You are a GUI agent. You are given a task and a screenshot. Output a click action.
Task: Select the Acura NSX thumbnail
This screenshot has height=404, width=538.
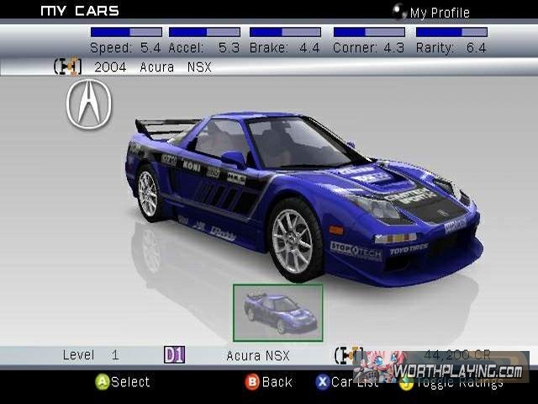point(278,313)
